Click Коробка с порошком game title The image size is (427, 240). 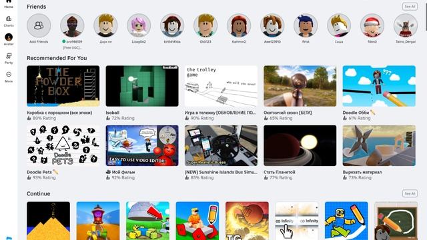pyautogui.click(x=59, y=113)
